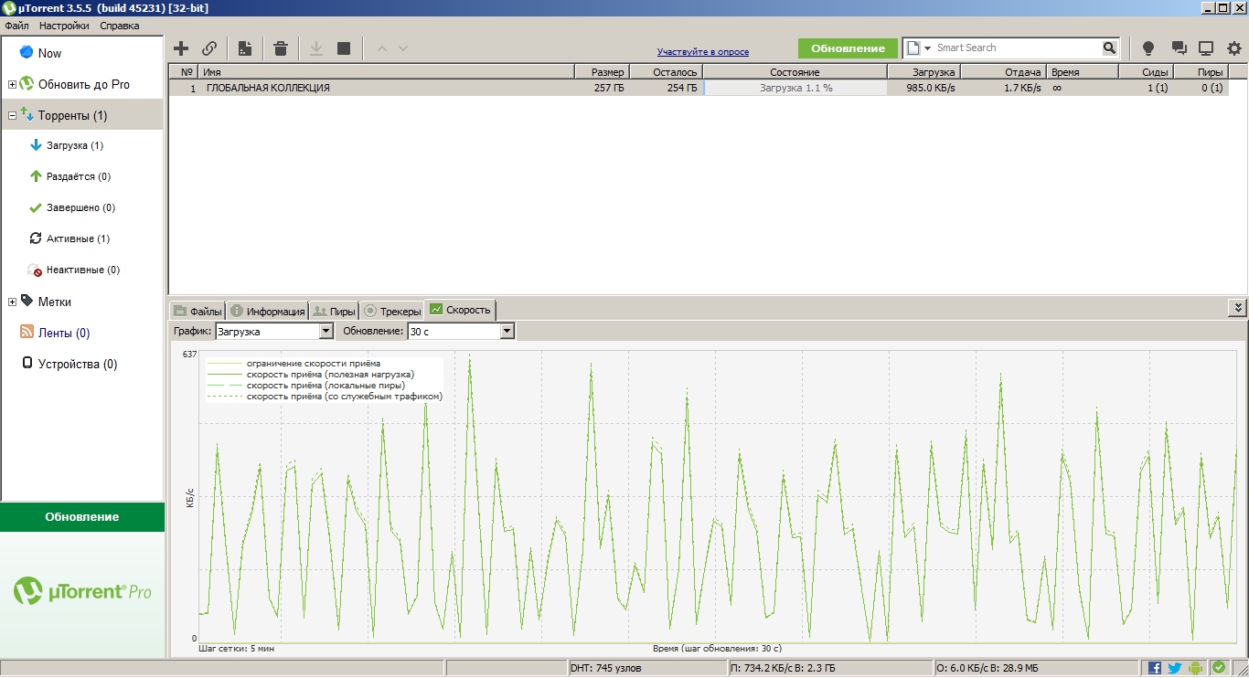The image size is (1249, 678).
Task: Show Неактивные (0) category
Action: pyautogui.click(x=83, y=270)
